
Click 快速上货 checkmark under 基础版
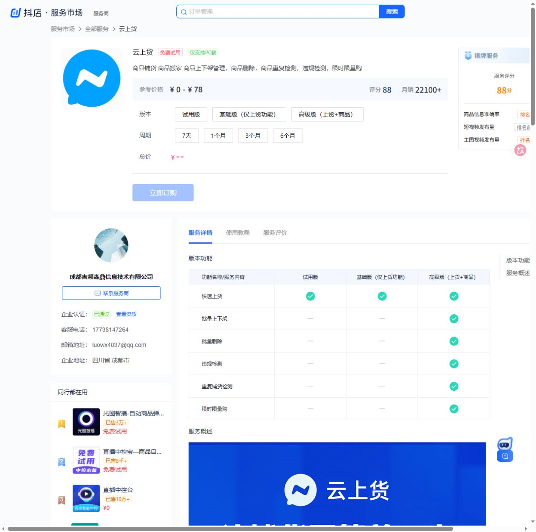pyautogui.click(x=382, y=296)
